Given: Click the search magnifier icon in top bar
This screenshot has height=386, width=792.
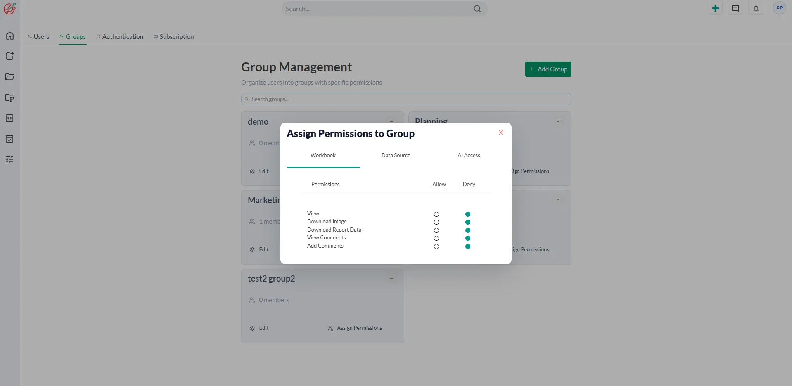Looking at the screenshot, I should coord(477,9).
